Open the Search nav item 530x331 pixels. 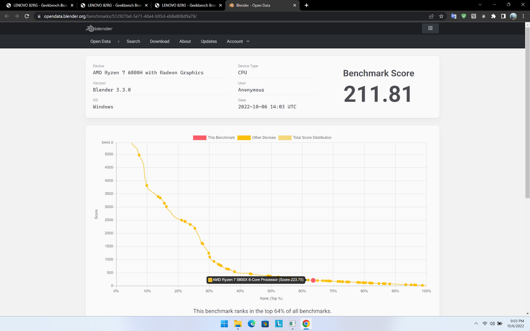(133, 41)
